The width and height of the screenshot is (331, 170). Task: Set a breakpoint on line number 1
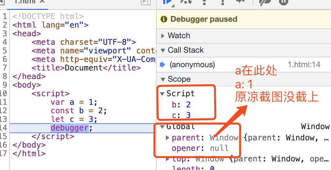click(x=5, y=16)
